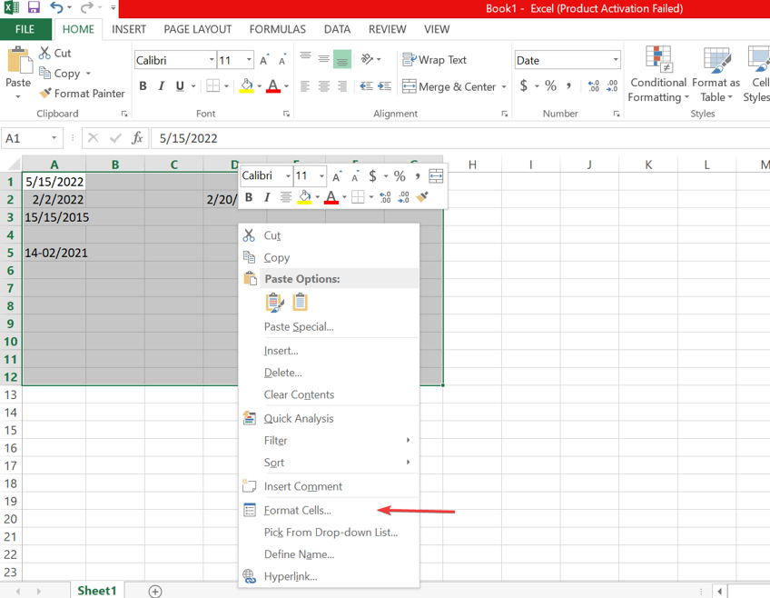
Task: Toggle Italic in the ribbon
Action: (161, 86)
